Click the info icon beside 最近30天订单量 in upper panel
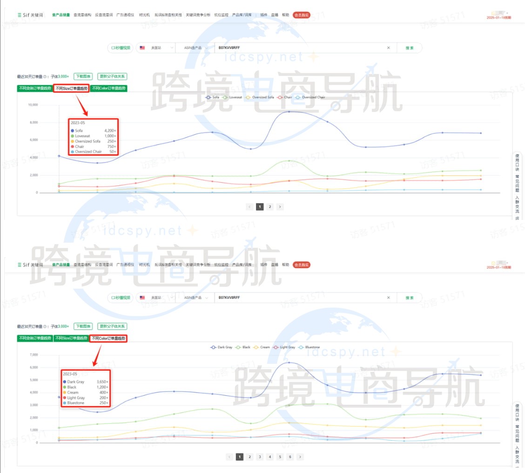The height and width of the screenshot is (473, 525). coord(45,76)
